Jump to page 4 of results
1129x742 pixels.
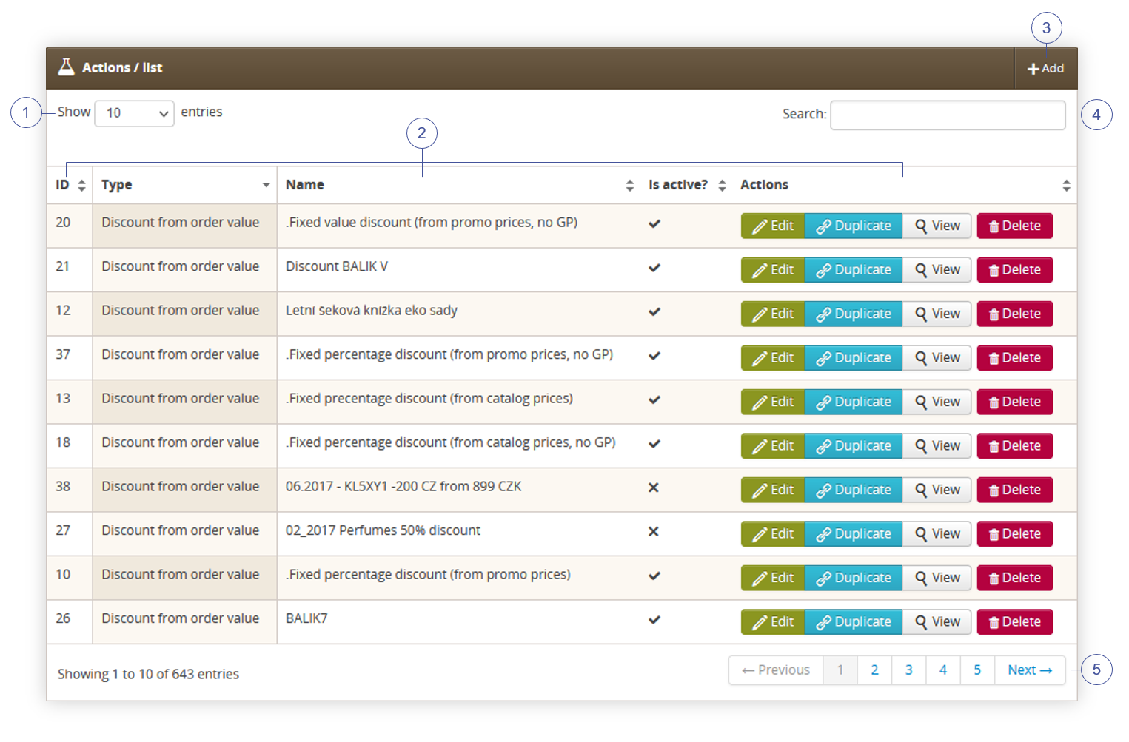coord(943,670)
